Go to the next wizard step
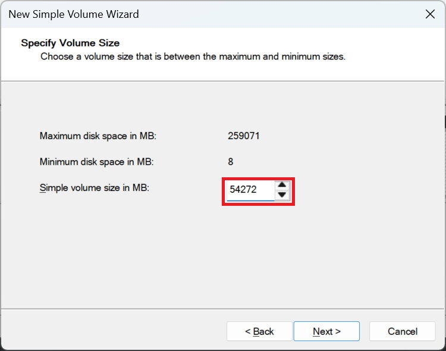The image size is (446, 351). coord(326,331)
